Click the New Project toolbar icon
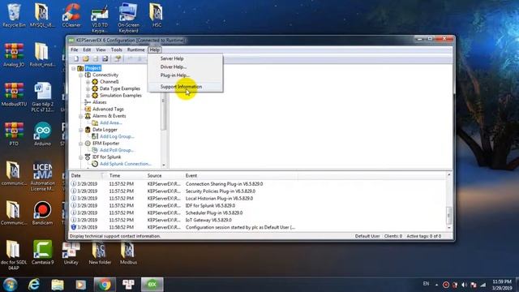The height and width of the screenshot is (292, 519). 76,59
